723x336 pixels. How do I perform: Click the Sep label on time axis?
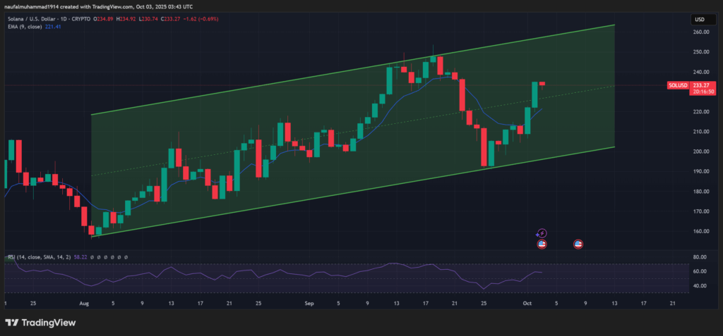[309, 303]
